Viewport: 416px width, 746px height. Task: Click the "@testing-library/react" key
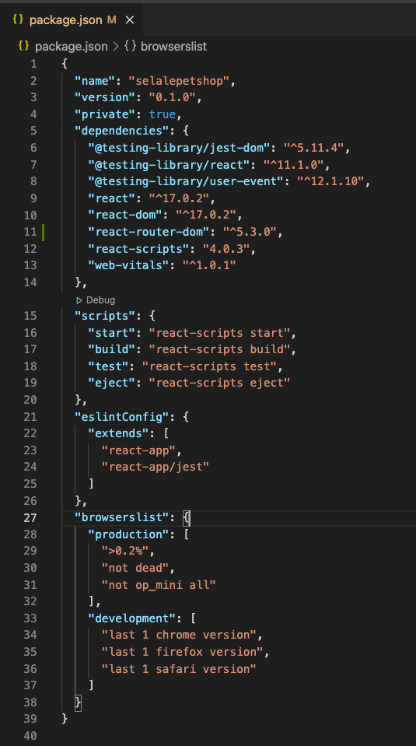tap(169, 165)
